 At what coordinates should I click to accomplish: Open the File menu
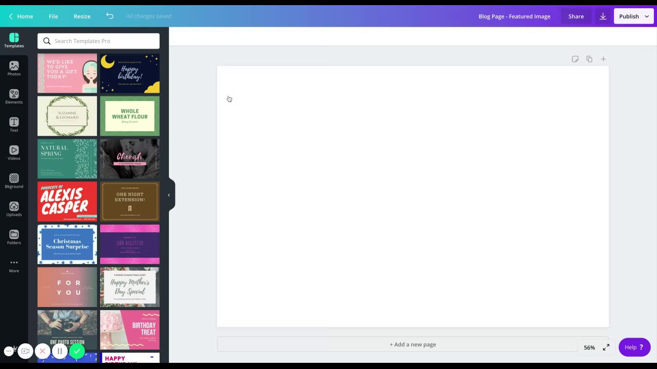coord(53,16)
